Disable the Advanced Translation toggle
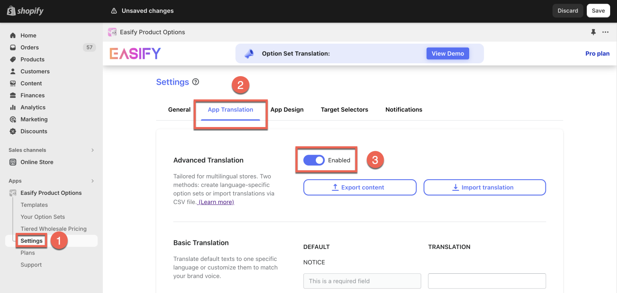The image size is (617, 293). click(x=314, y=160)
